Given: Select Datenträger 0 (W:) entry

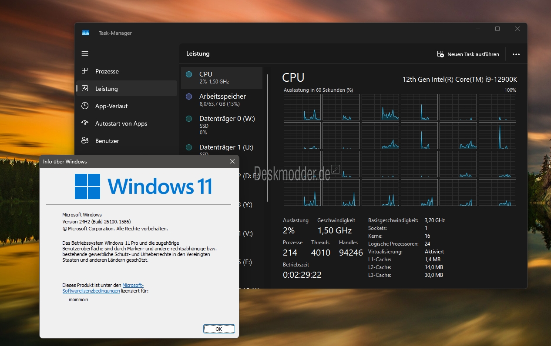Looking at the screenshot, I should [222, 125].
